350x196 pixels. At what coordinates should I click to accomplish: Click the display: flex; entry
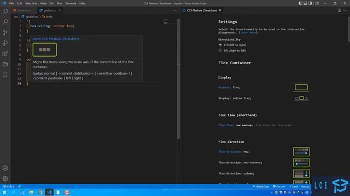click(229, 87)
